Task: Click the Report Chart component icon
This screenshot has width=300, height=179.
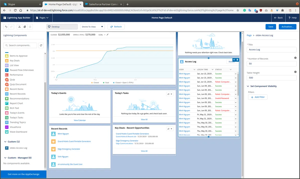Action: [x=7, y=103]
